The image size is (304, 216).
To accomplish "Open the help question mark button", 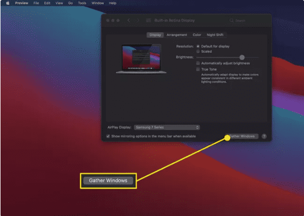I will (264, 136).
